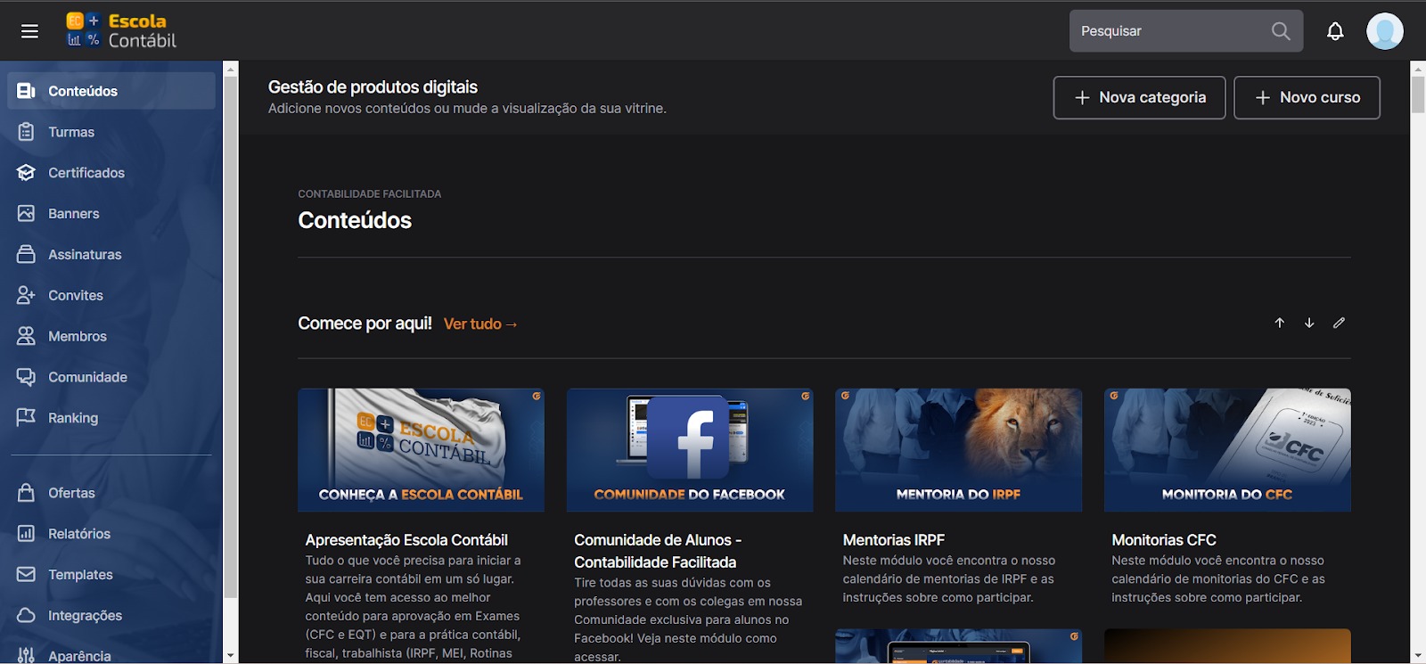Click the Templates envelope icon
The image size is (1426, 664).
(x=26, y=574)
